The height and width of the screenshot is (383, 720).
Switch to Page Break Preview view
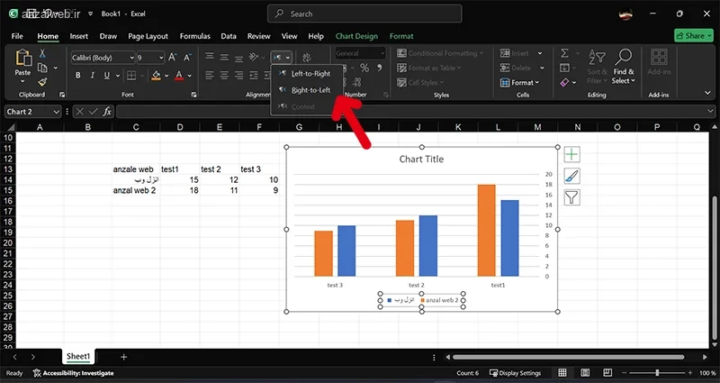607,372
